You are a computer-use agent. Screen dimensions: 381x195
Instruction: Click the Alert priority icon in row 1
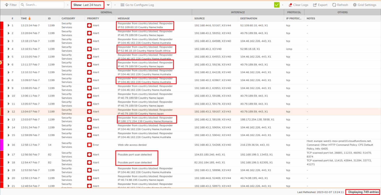(x=89, y=25)
